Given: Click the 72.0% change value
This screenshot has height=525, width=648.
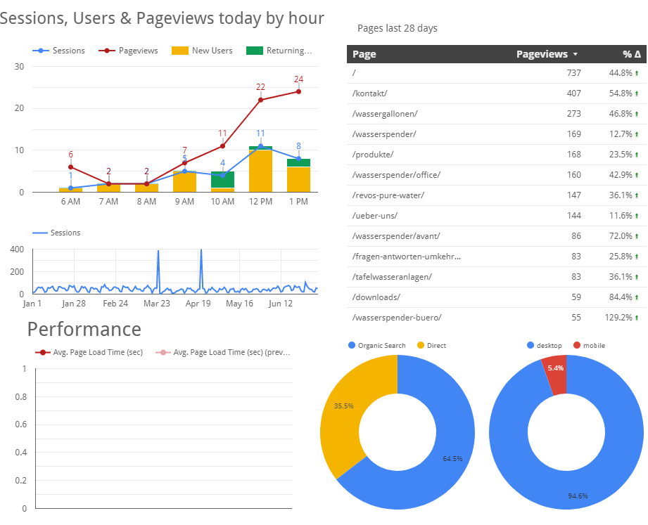Looking at the screenshot, I should click(621, 236).
